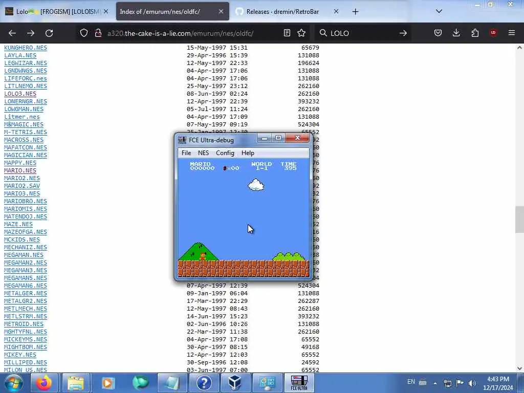Open the MARIO3.NES file link
This screenshot has height=393, width=524.
21,193
